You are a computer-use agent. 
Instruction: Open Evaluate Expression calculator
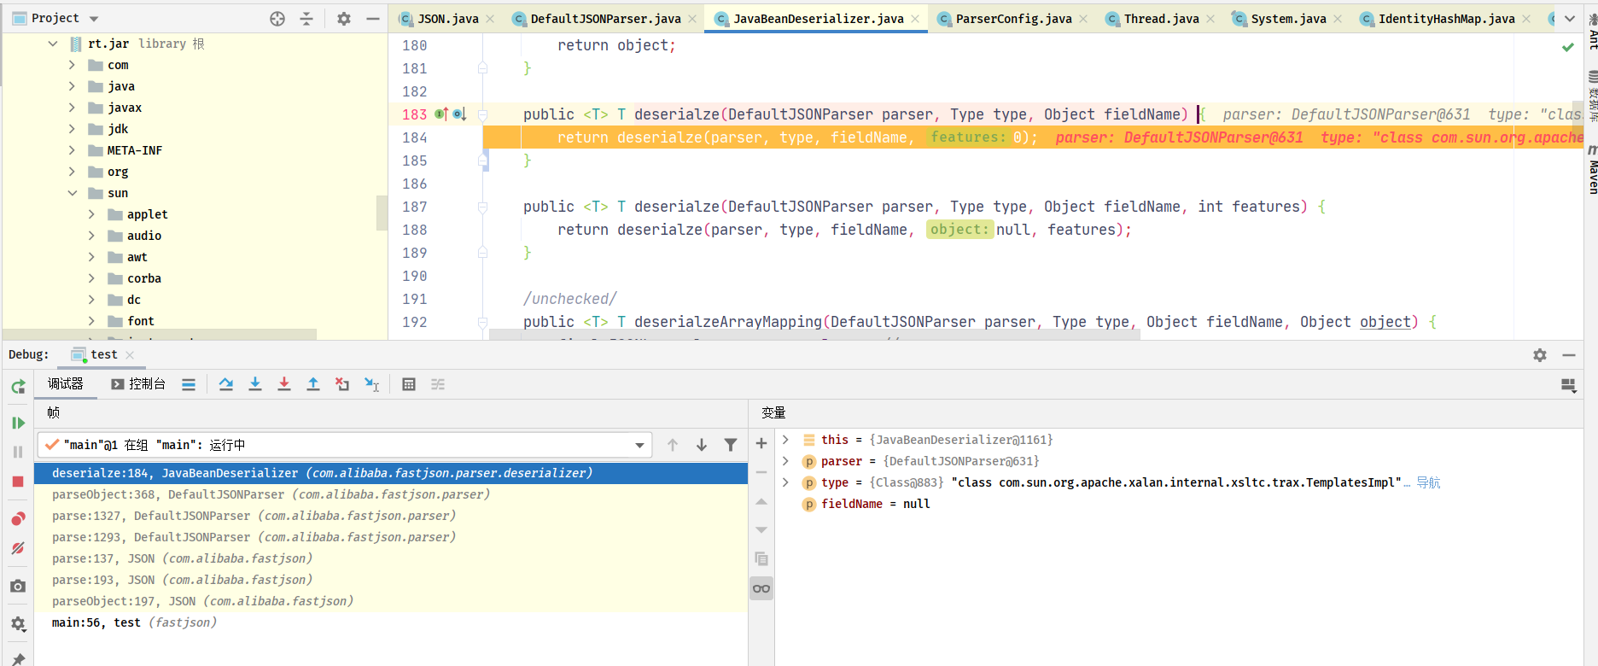pyautogui.click(x=409, y=384)
